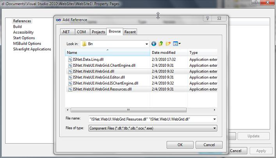Click the horizontal scrollbar thumb in file list
Screen dimensions: 276x158
(x=128, y=110)
